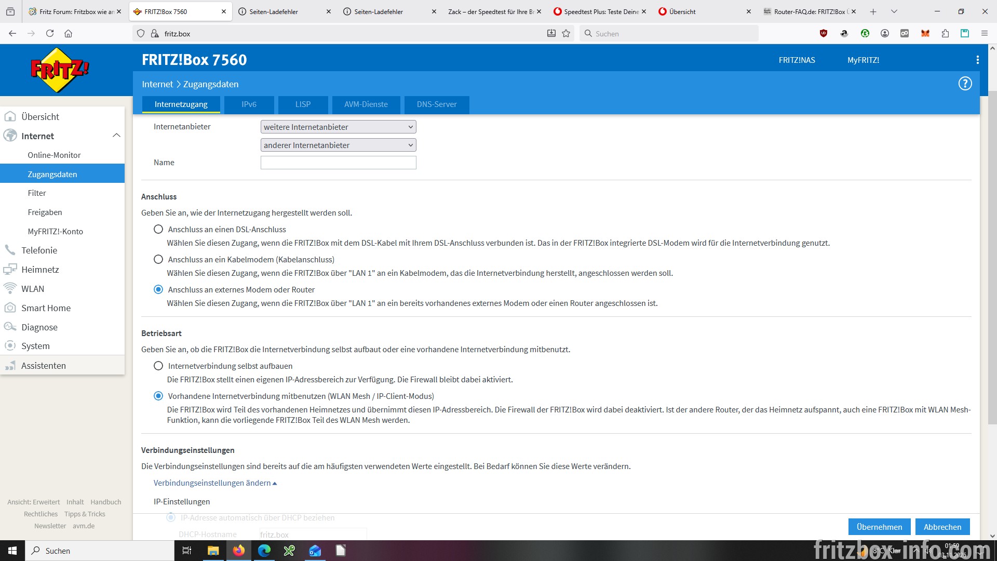Image resolution: width=997 pixels, height=561 pixels.
Task: Open Assistenten in the sidebar
Action: [44, 365]
